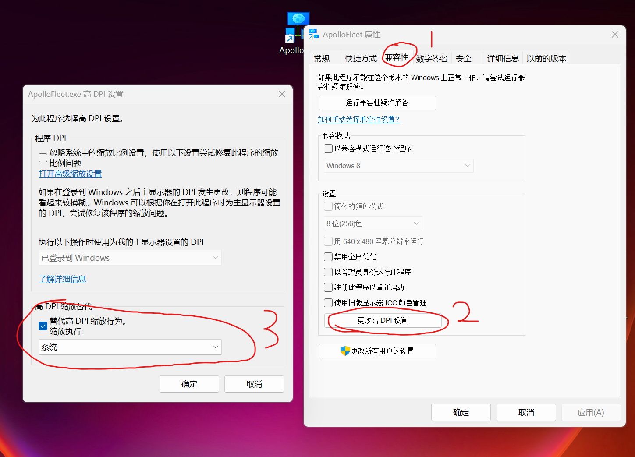Click 取消 in the DPI dialog
The image size is (635, 457).
click(254, 384)
